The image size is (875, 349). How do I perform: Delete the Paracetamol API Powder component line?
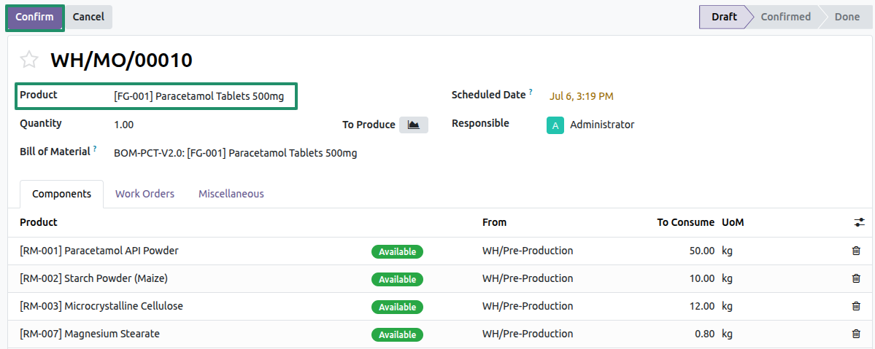tap(856, 251)
